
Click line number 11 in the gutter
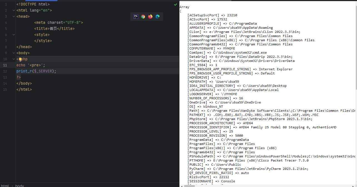[x=5, y=65]
